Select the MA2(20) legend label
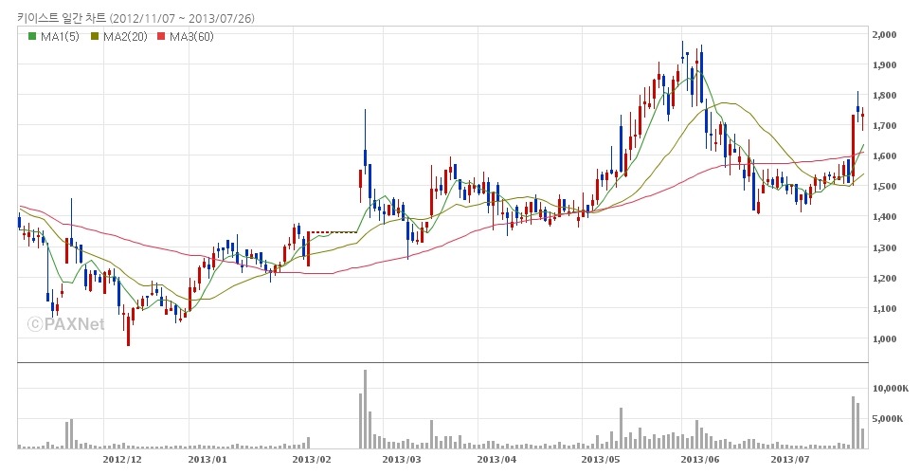 pyautogui.click(x=125, y=37)
